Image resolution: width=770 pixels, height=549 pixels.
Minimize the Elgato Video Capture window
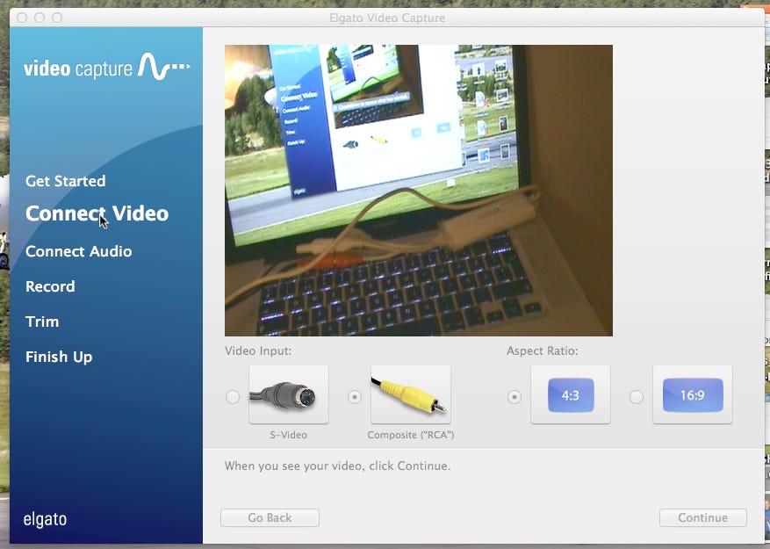[40, 18]
